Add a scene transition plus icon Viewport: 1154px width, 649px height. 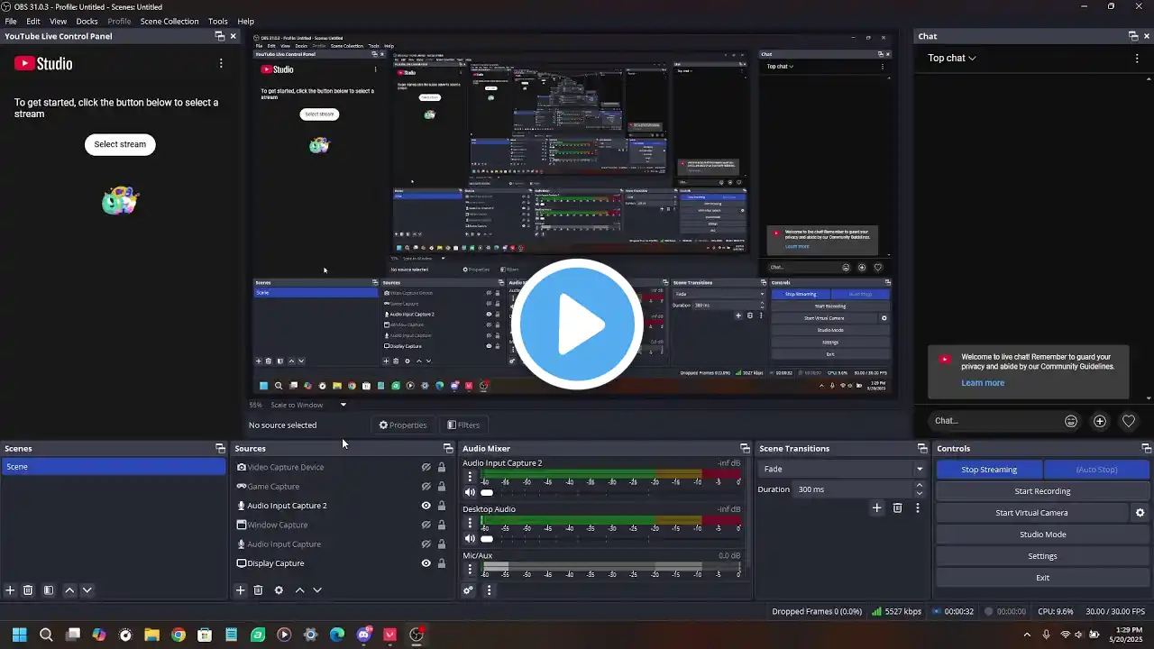click(x=876, y=508)
